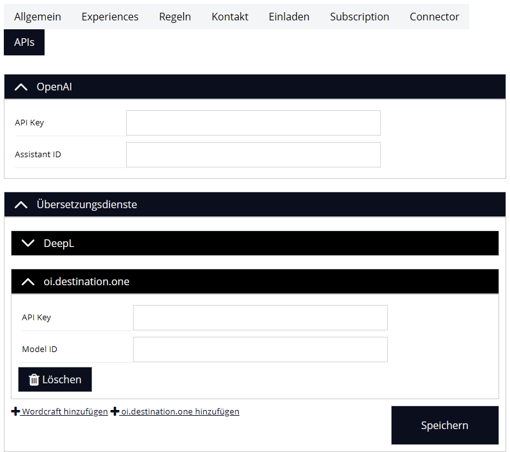
Task: Collapse the Übersetzungsdienste section chevron
Action: [x=21, y=205]
